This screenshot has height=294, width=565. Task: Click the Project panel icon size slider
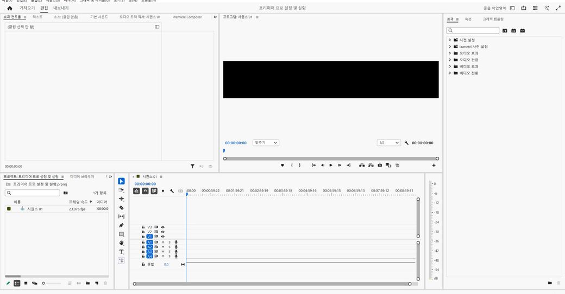coord(44,283)
